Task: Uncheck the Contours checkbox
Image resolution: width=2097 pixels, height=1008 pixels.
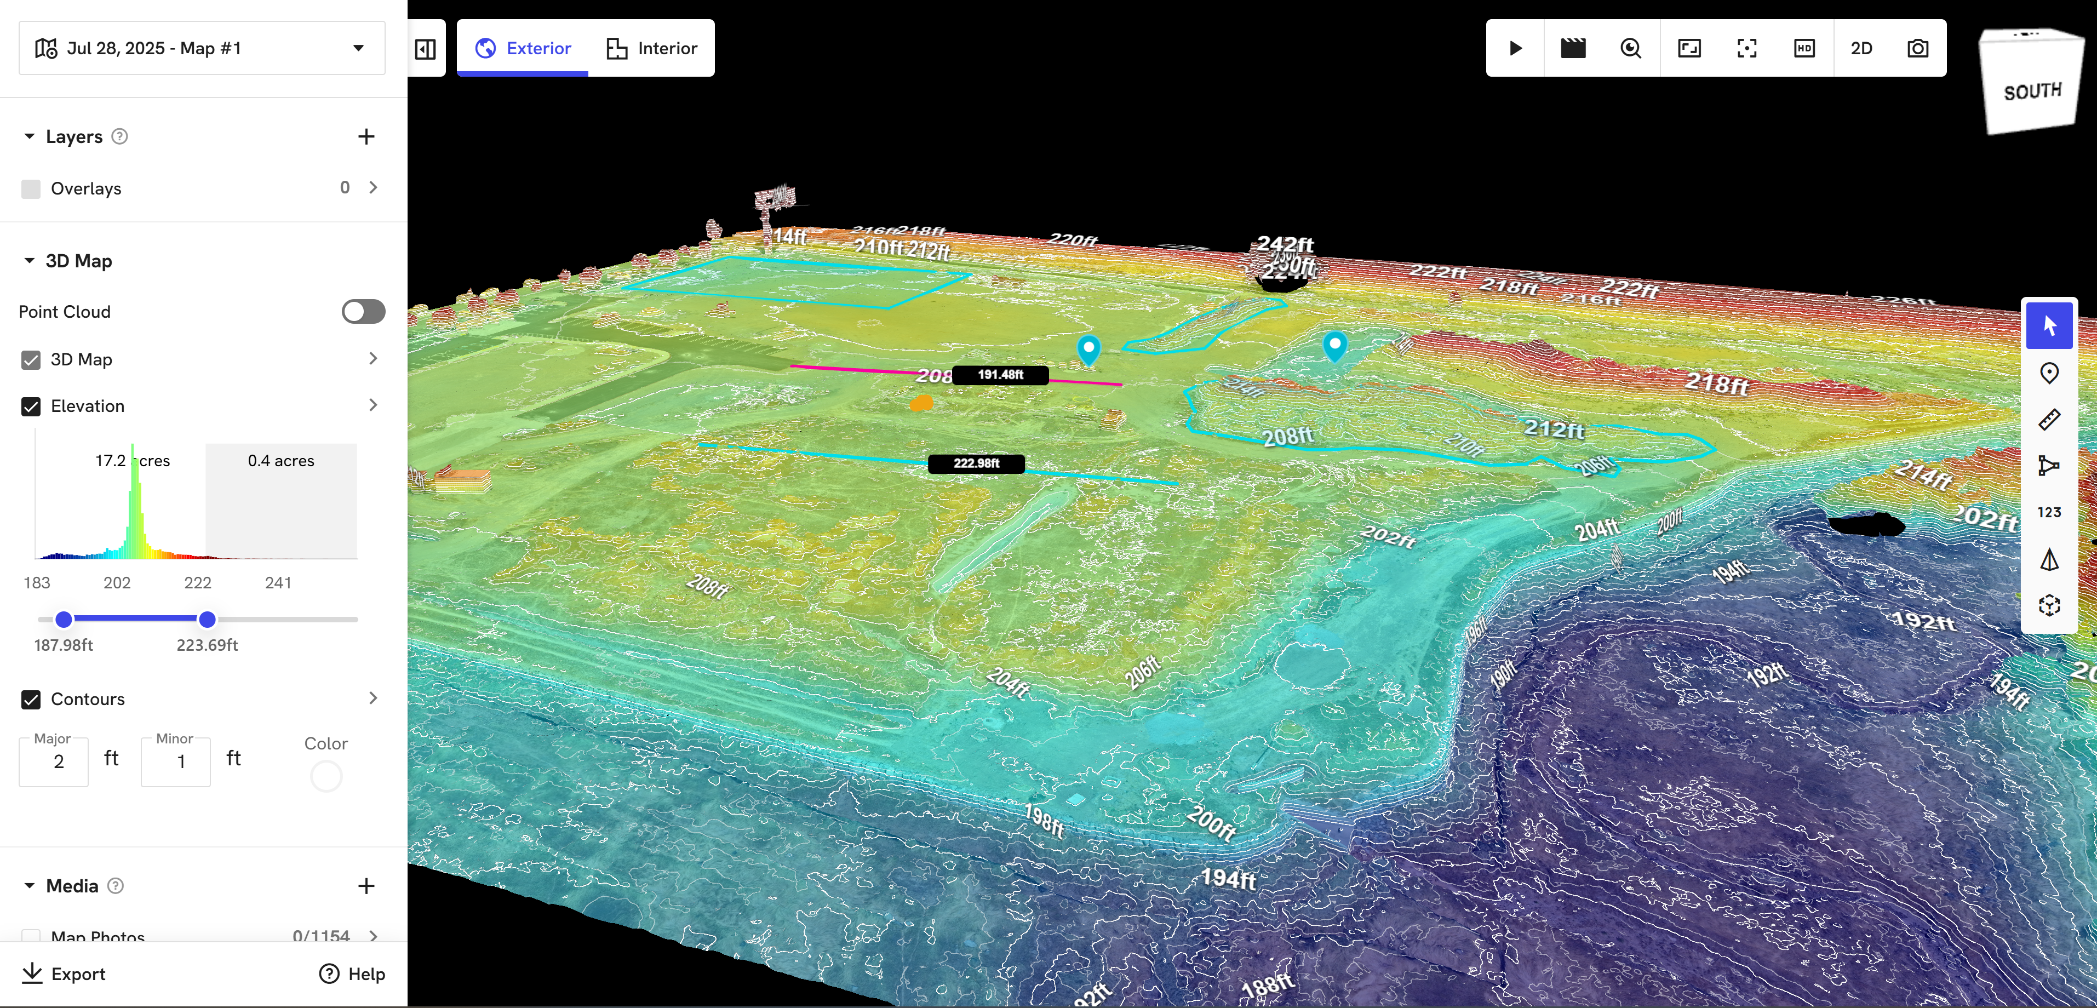Action: pos(31,700)
